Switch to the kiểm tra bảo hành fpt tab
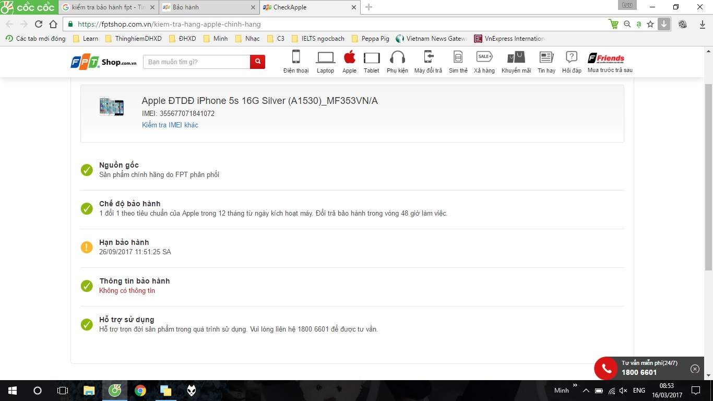Screen dimensions: 713x401 (x=107, y=7)
